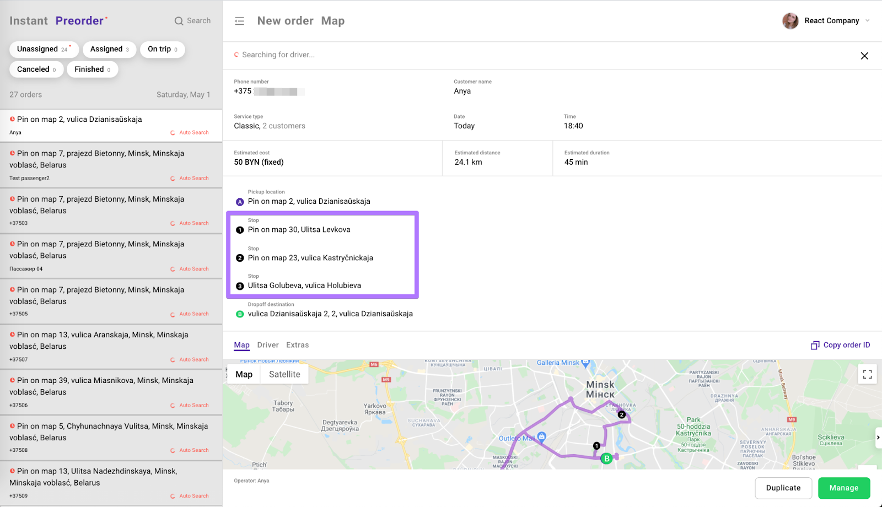Click Auto Search status on Test passenger2 order
882x507 pixels.
pyautogui.click(x=190, y=179)
